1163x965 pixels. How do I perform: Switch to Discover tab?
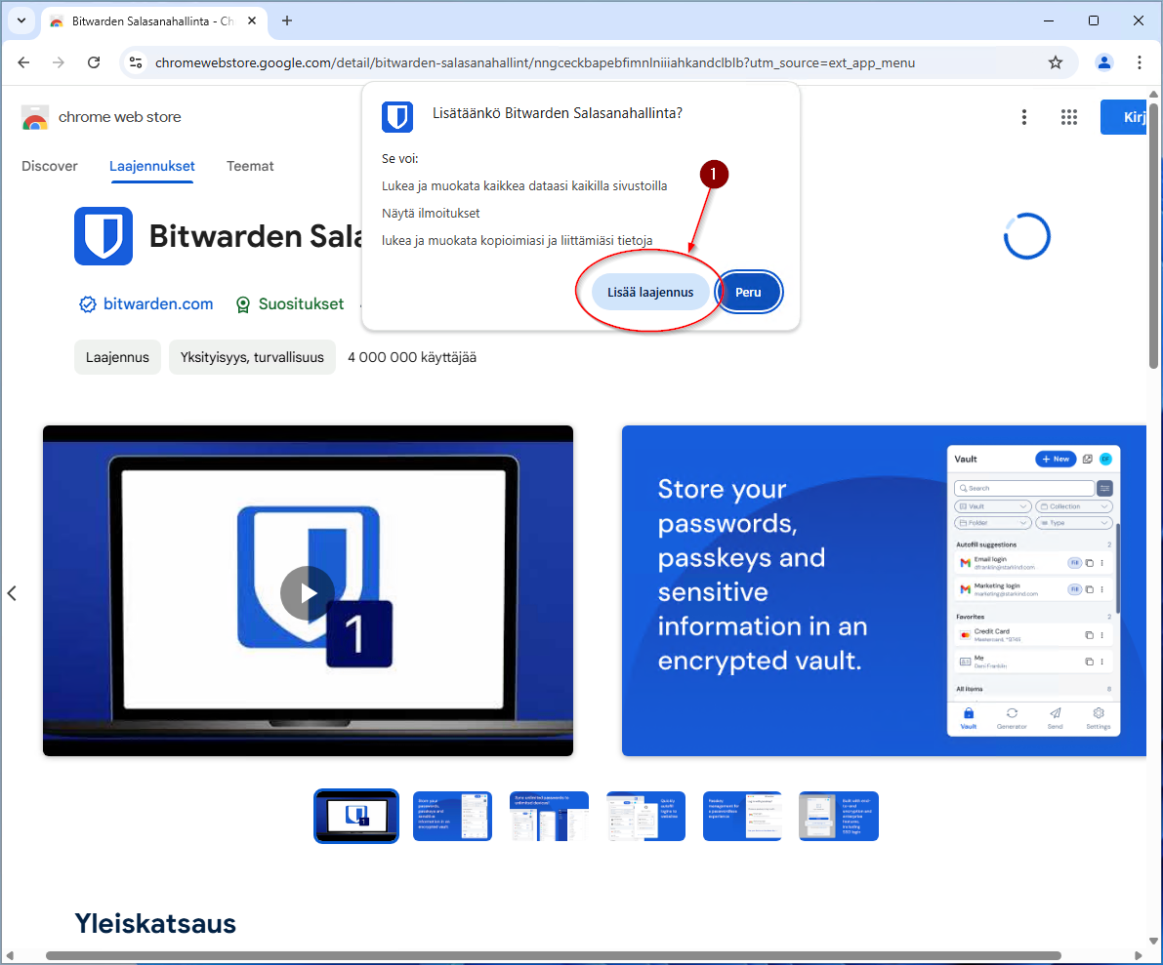50,166
